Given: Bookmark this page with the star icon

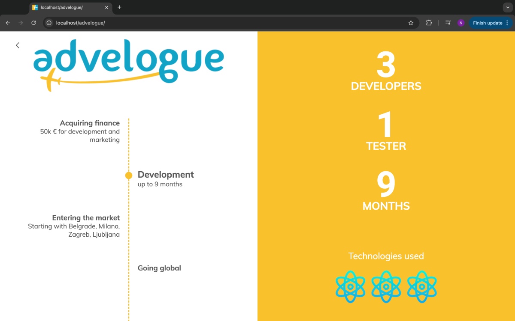Looking at the screenshot, I should pos(411,23).
